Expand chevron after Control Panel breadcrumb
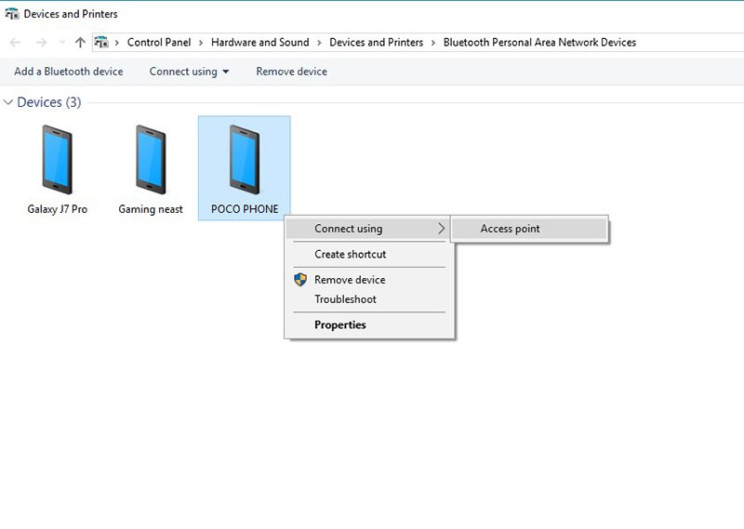The width and height of the screenshot is (744, 529). [x=201, y=43]
